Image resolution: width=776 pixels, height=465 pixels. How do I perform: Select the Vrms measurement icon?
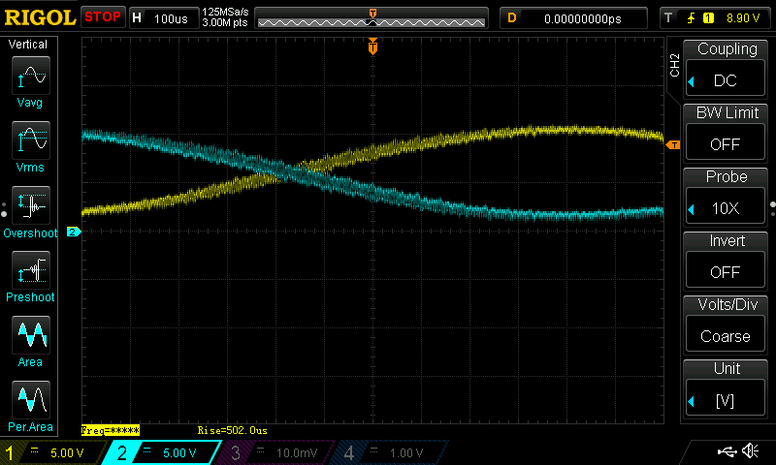[31, 140]
